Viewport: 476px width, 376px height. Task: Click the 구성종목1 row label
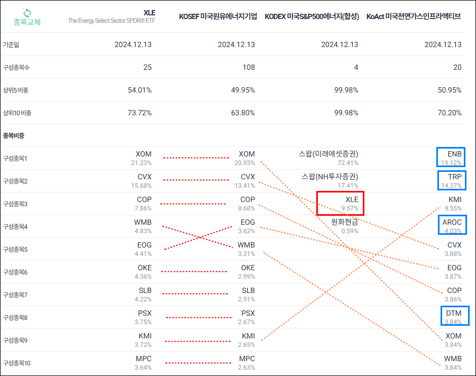(x=15, y=159)
